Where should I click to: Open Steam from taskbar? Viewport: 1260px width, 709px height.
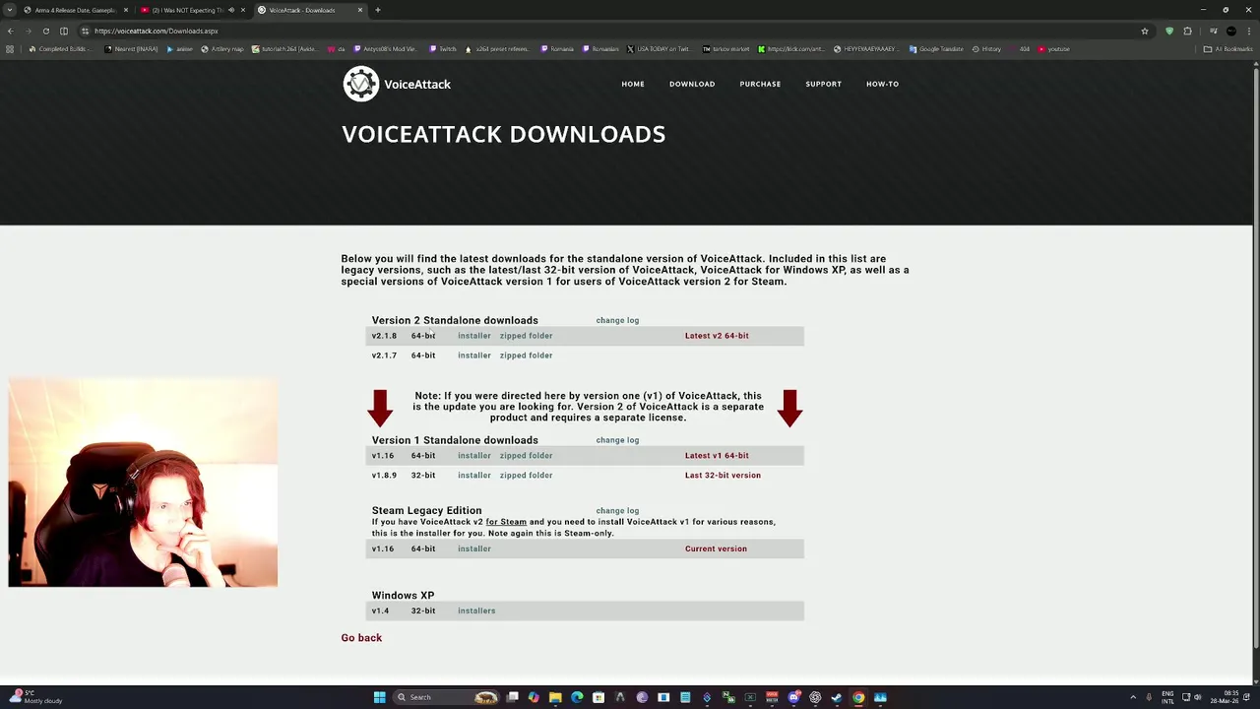(x=837, y=697)
